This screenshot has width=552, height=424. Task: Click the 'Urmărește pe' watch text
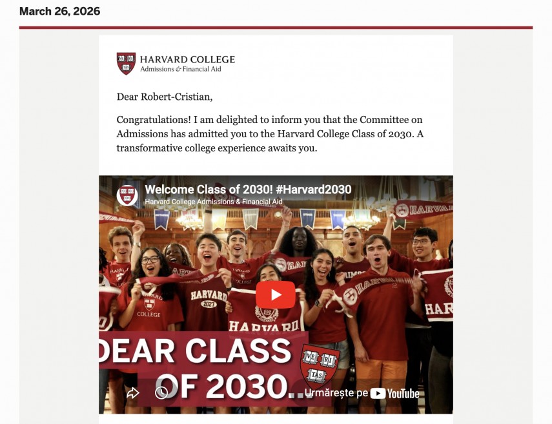click(336, 393)
